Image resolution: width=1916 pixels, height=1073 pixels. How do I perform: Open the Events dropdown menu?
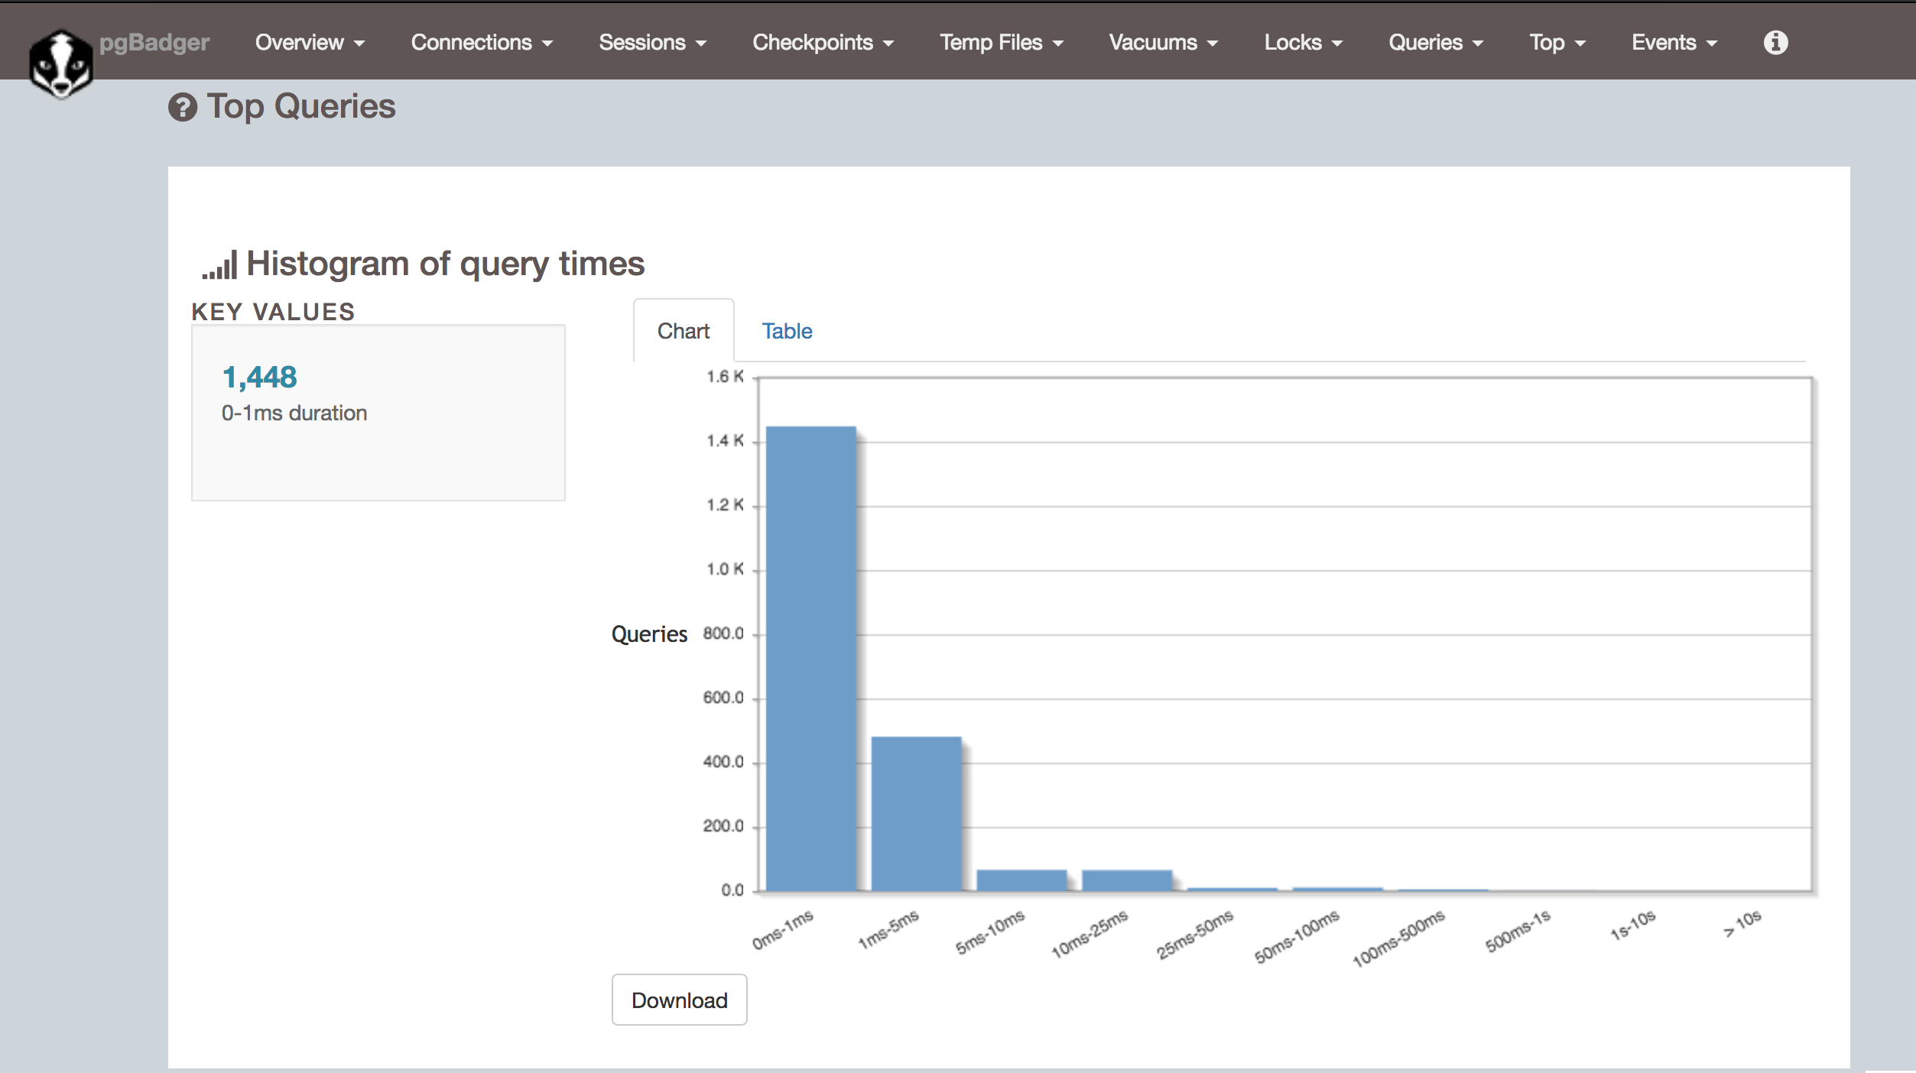tap(1674, 42)
